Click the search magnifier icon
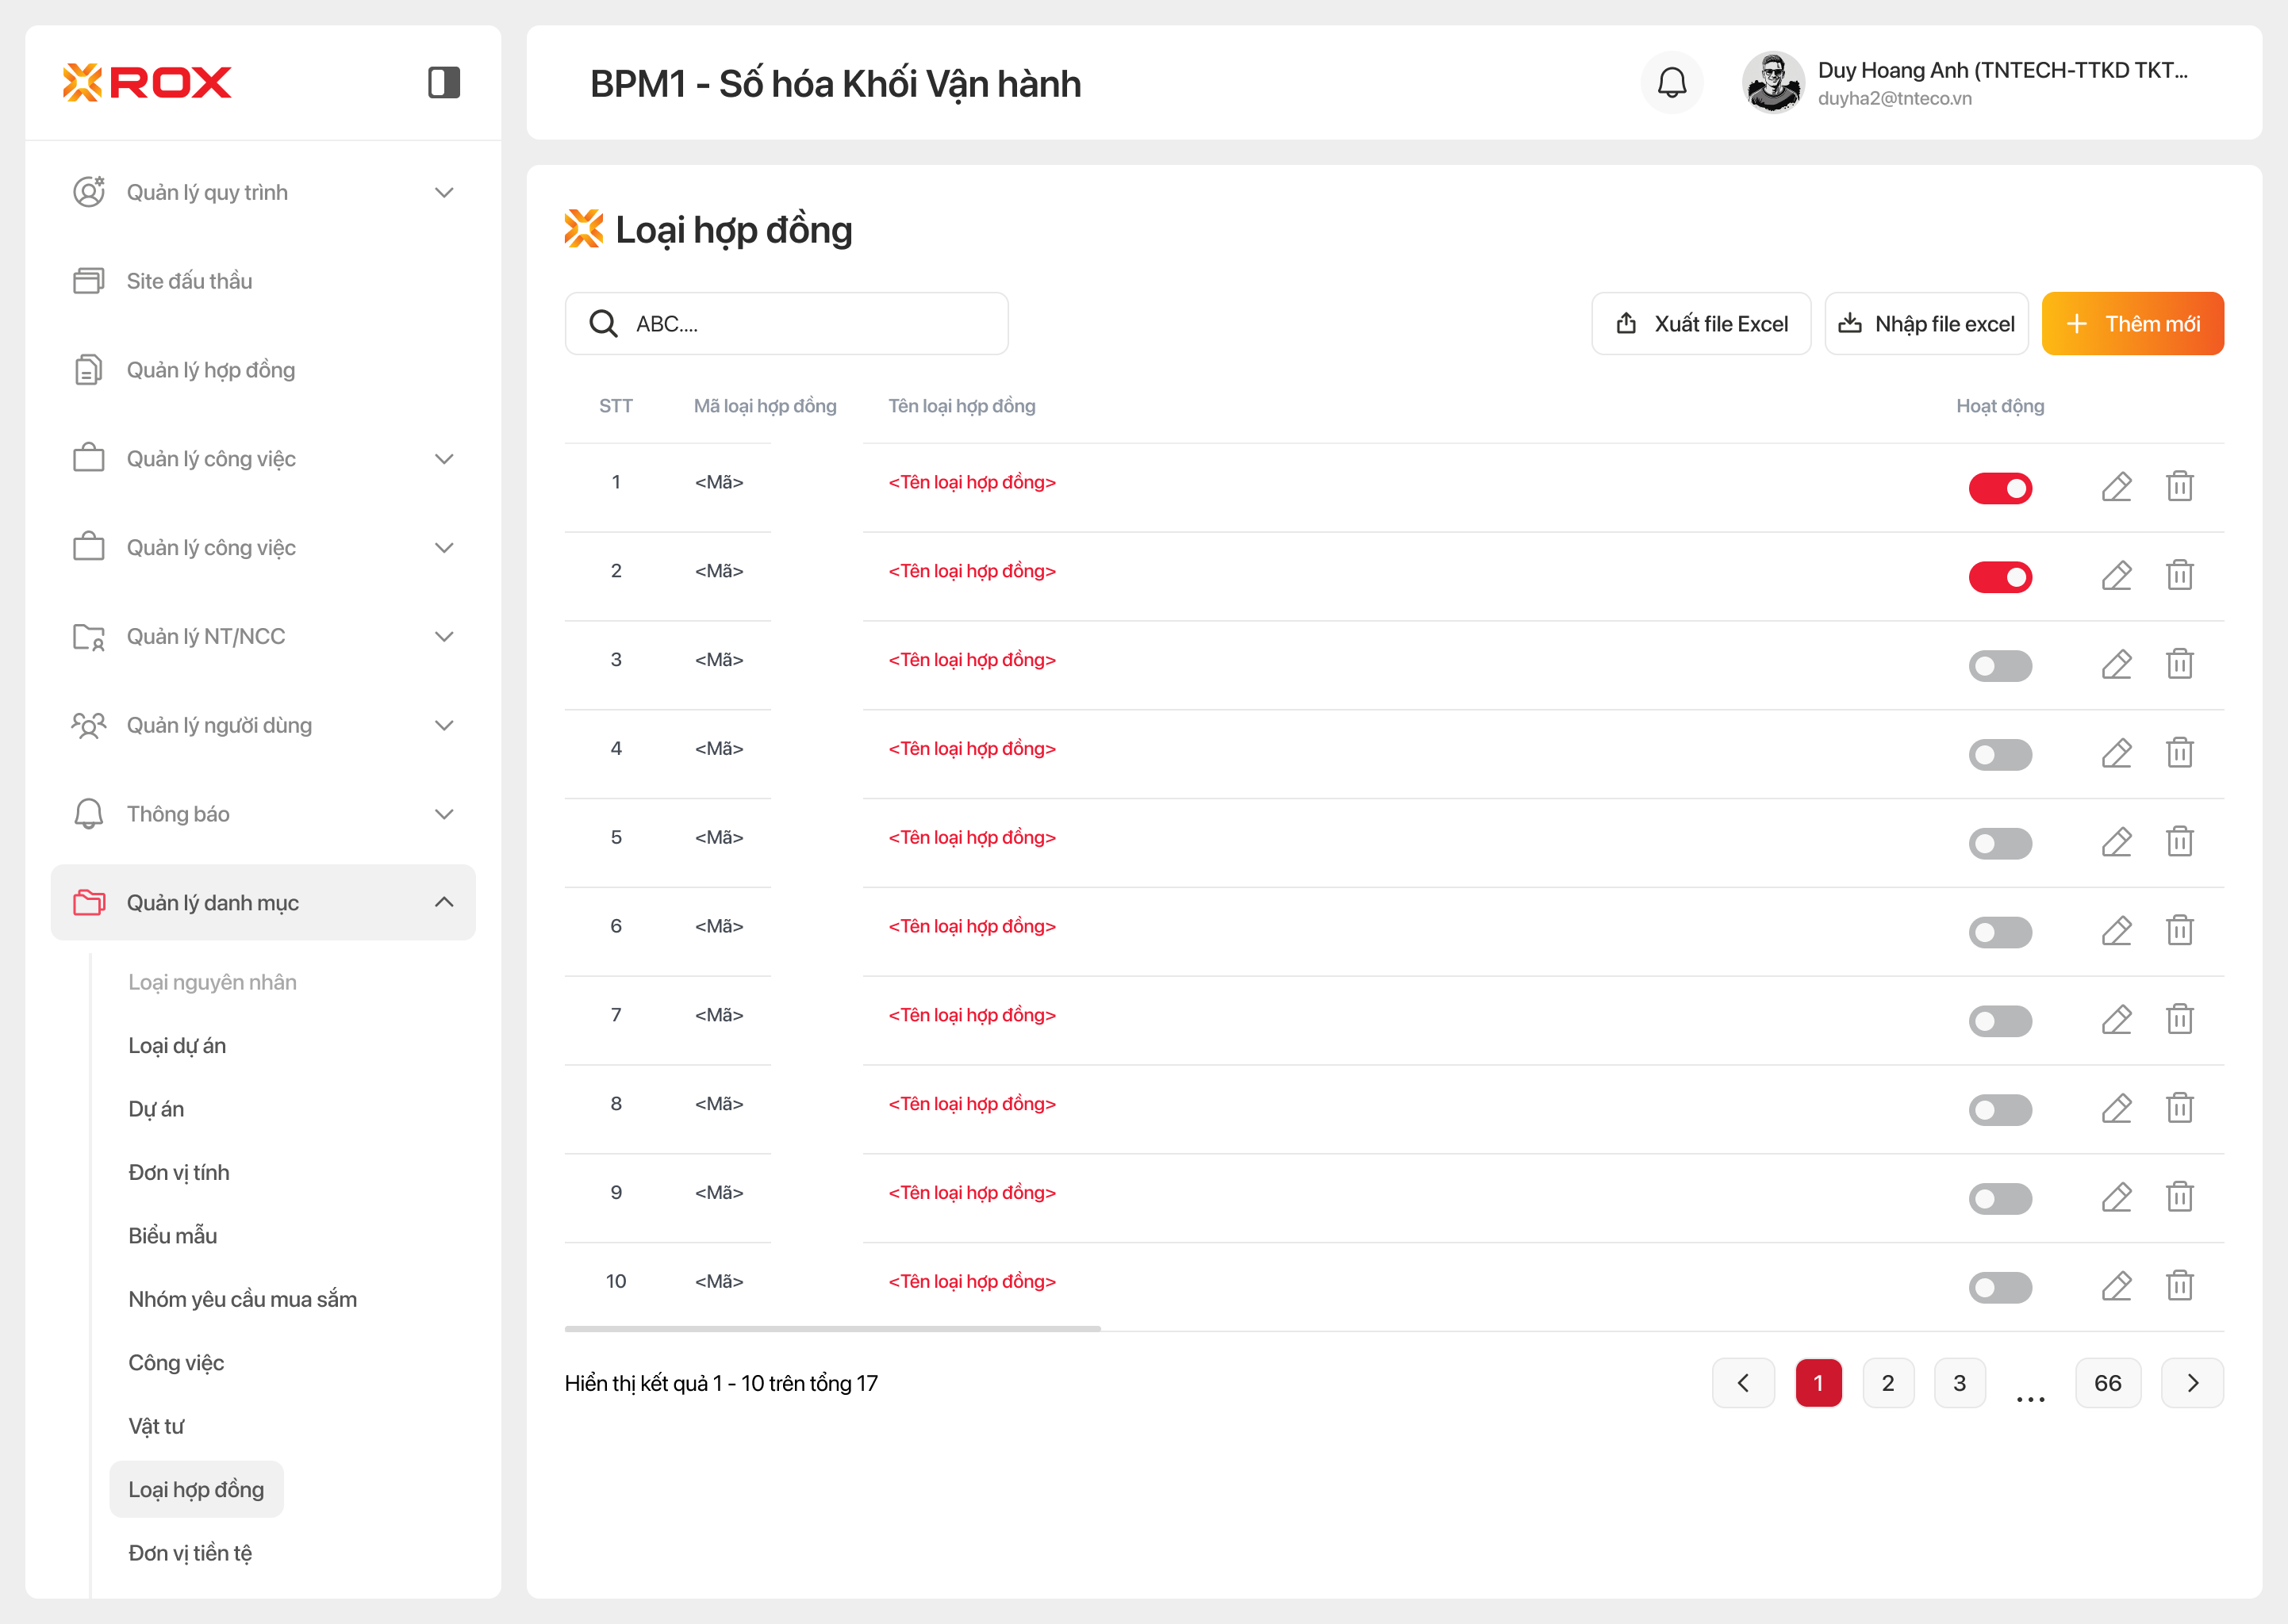This screenshot has width=2288, height=1624. (603, 324)
